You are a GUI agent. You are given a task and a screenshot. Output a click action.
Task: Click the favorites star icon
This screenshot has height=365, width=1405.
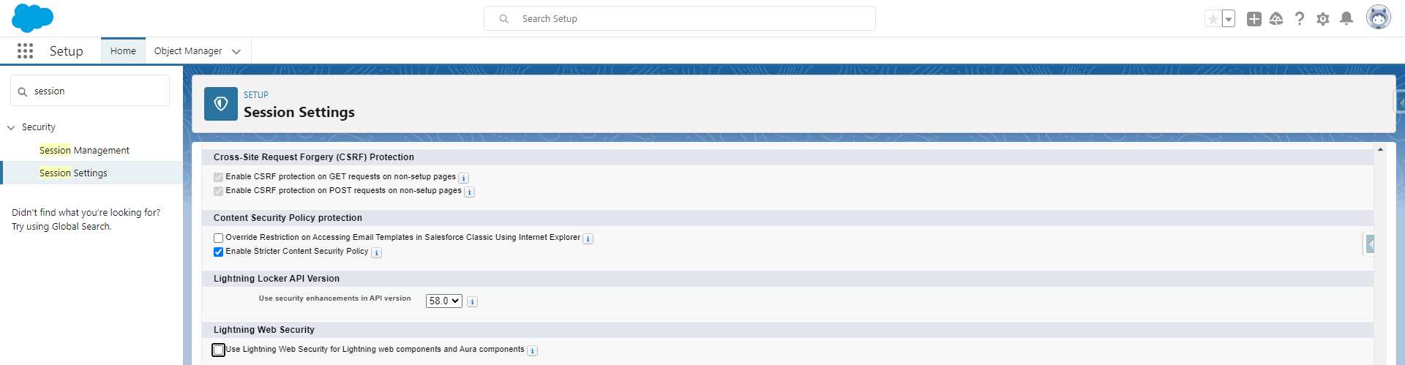[x=1213, y=19]
